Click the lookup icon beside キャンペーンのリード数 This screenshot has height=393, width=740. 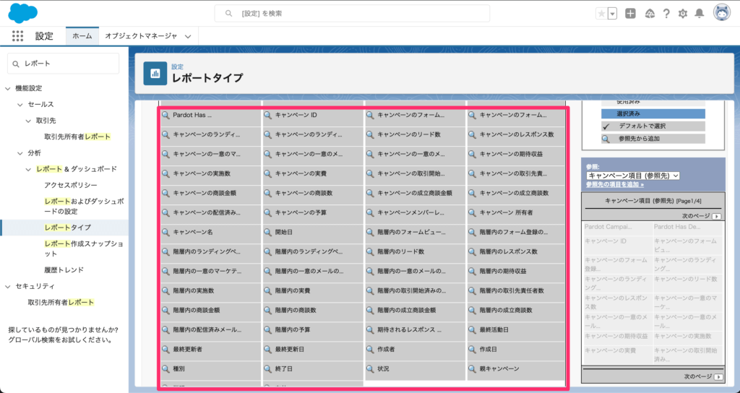click(370, 134)
